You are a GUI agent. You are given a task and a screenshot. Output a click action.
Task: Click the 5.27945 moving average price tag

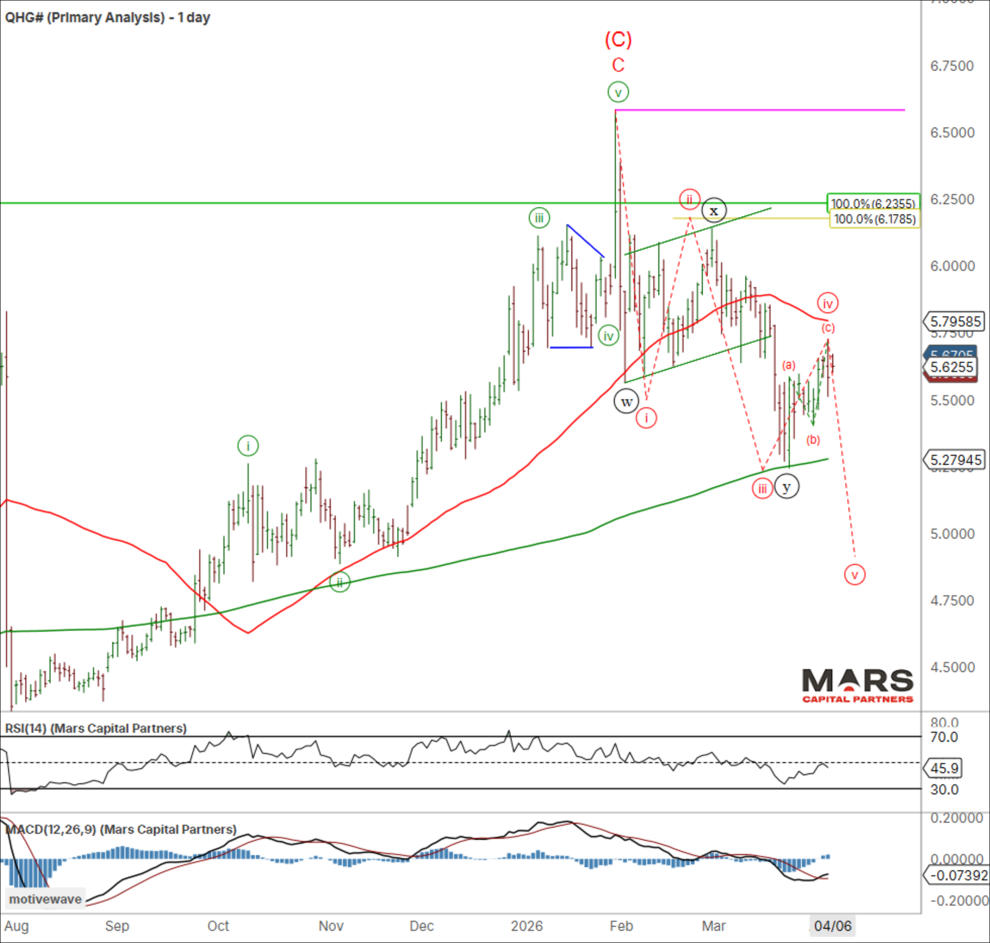coord(954,460)
